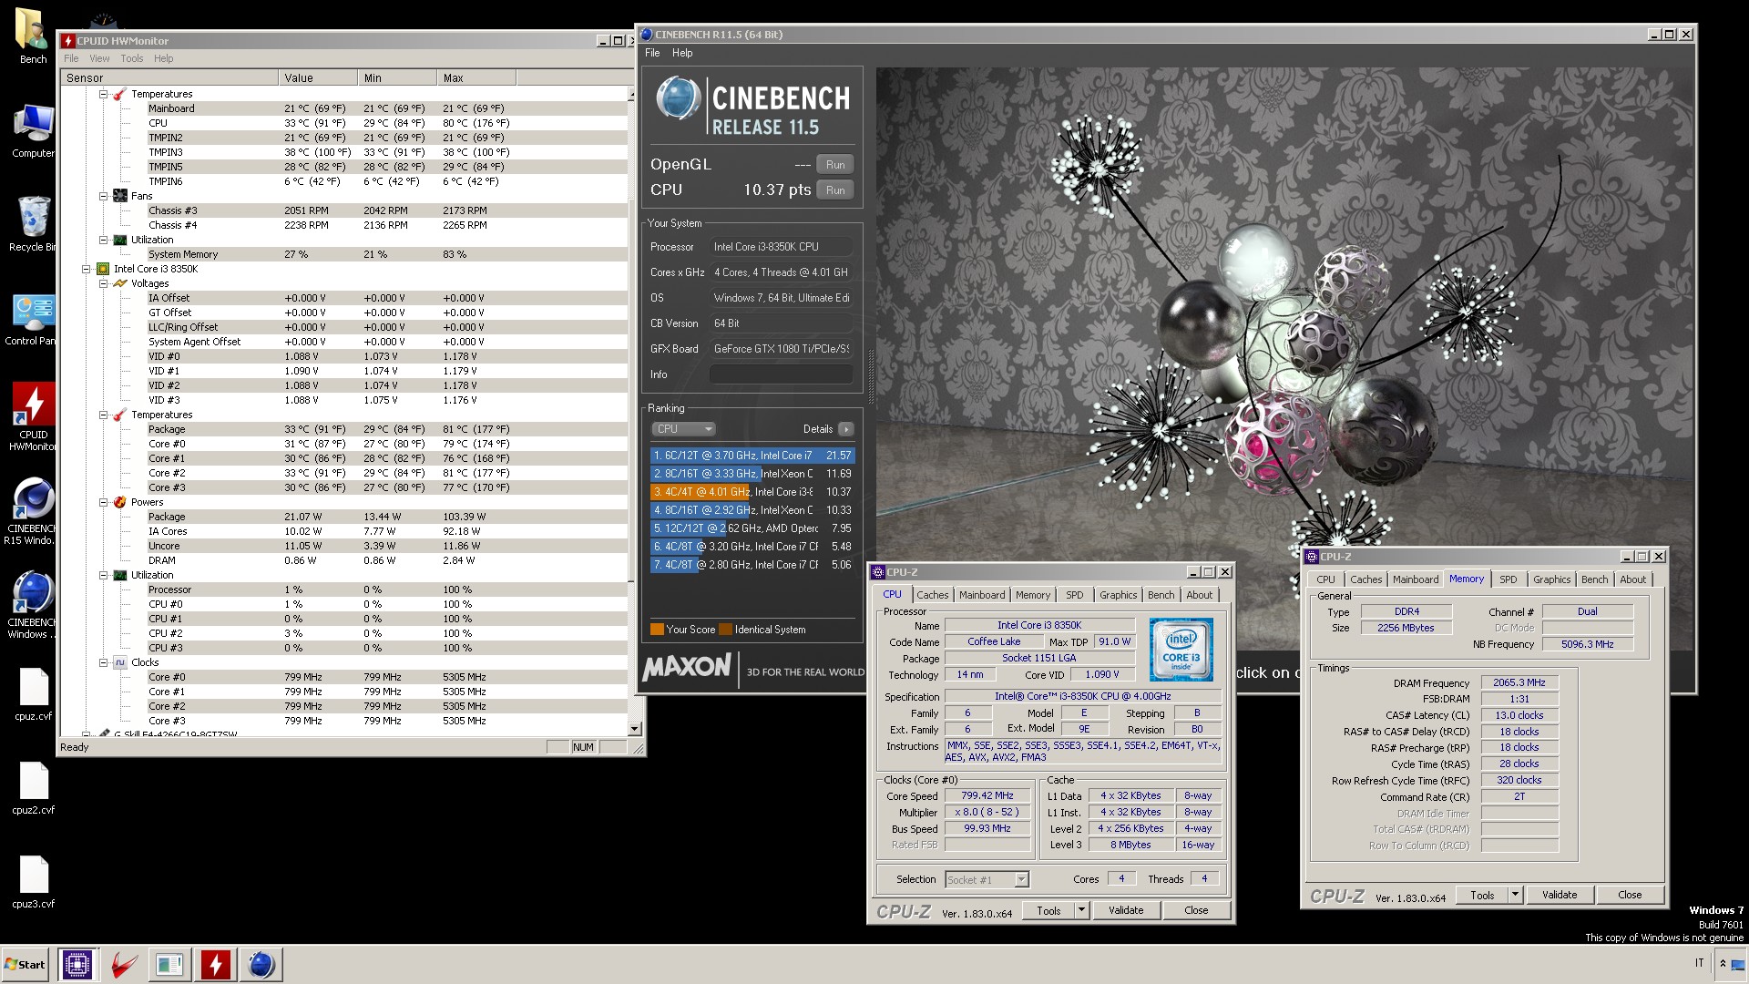Click the CPU-Z taskbar icon

pos(77,964)
